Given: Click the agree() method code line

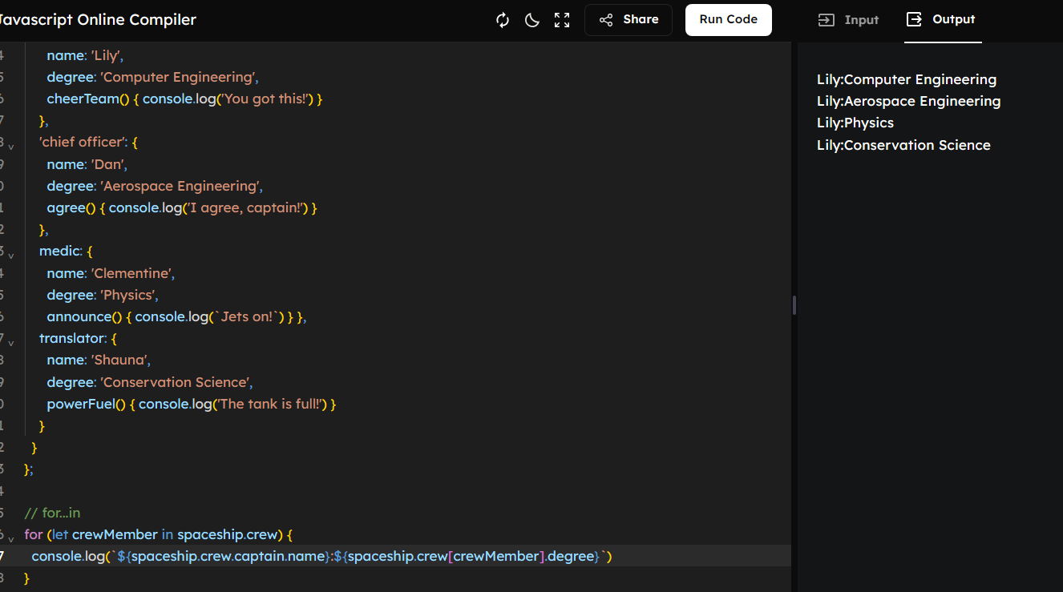Looking at the screenshot, I should (182, 207).
